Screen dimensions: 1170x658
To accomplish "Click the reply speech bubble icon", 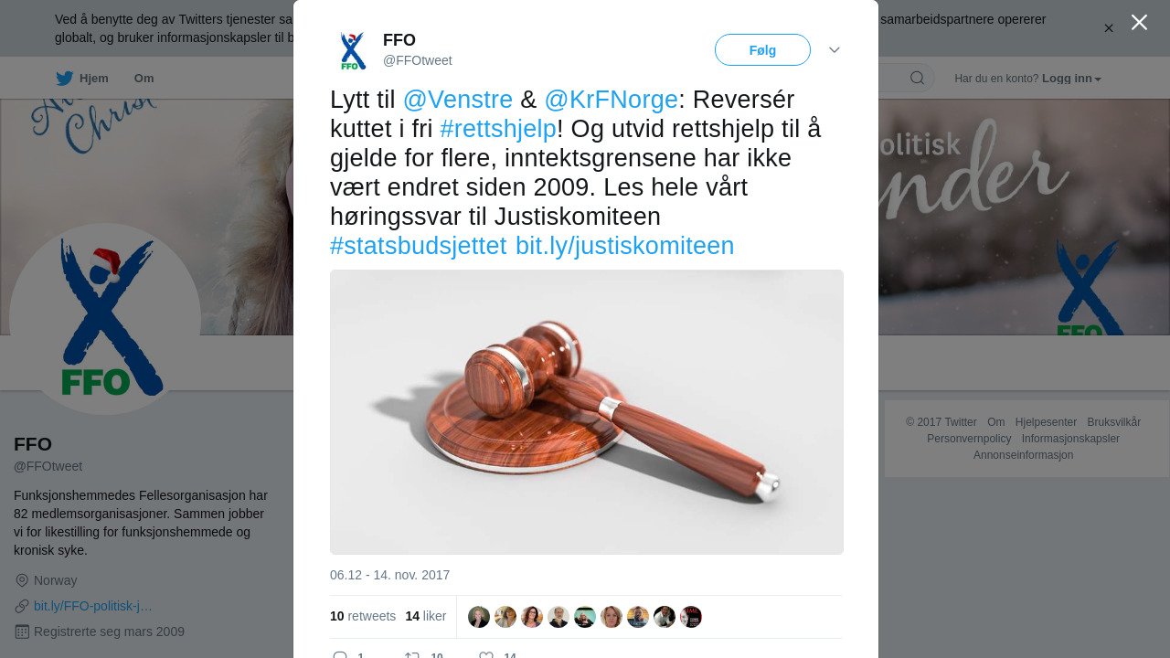I will pyautogui.click(x=340, y=654).
